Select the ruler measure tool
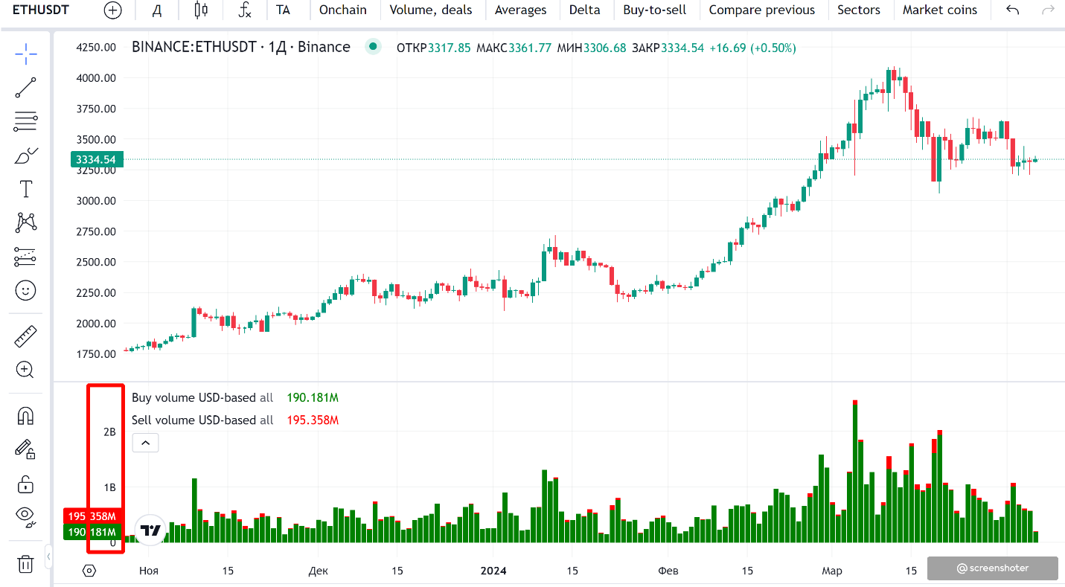Viewport: 1065px width, 587px height. 26,337
